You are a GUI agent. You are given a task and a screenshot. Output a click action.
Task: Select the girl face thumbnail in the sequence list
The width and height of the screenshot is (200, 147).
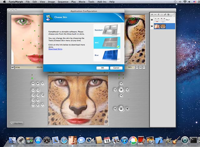157,26
